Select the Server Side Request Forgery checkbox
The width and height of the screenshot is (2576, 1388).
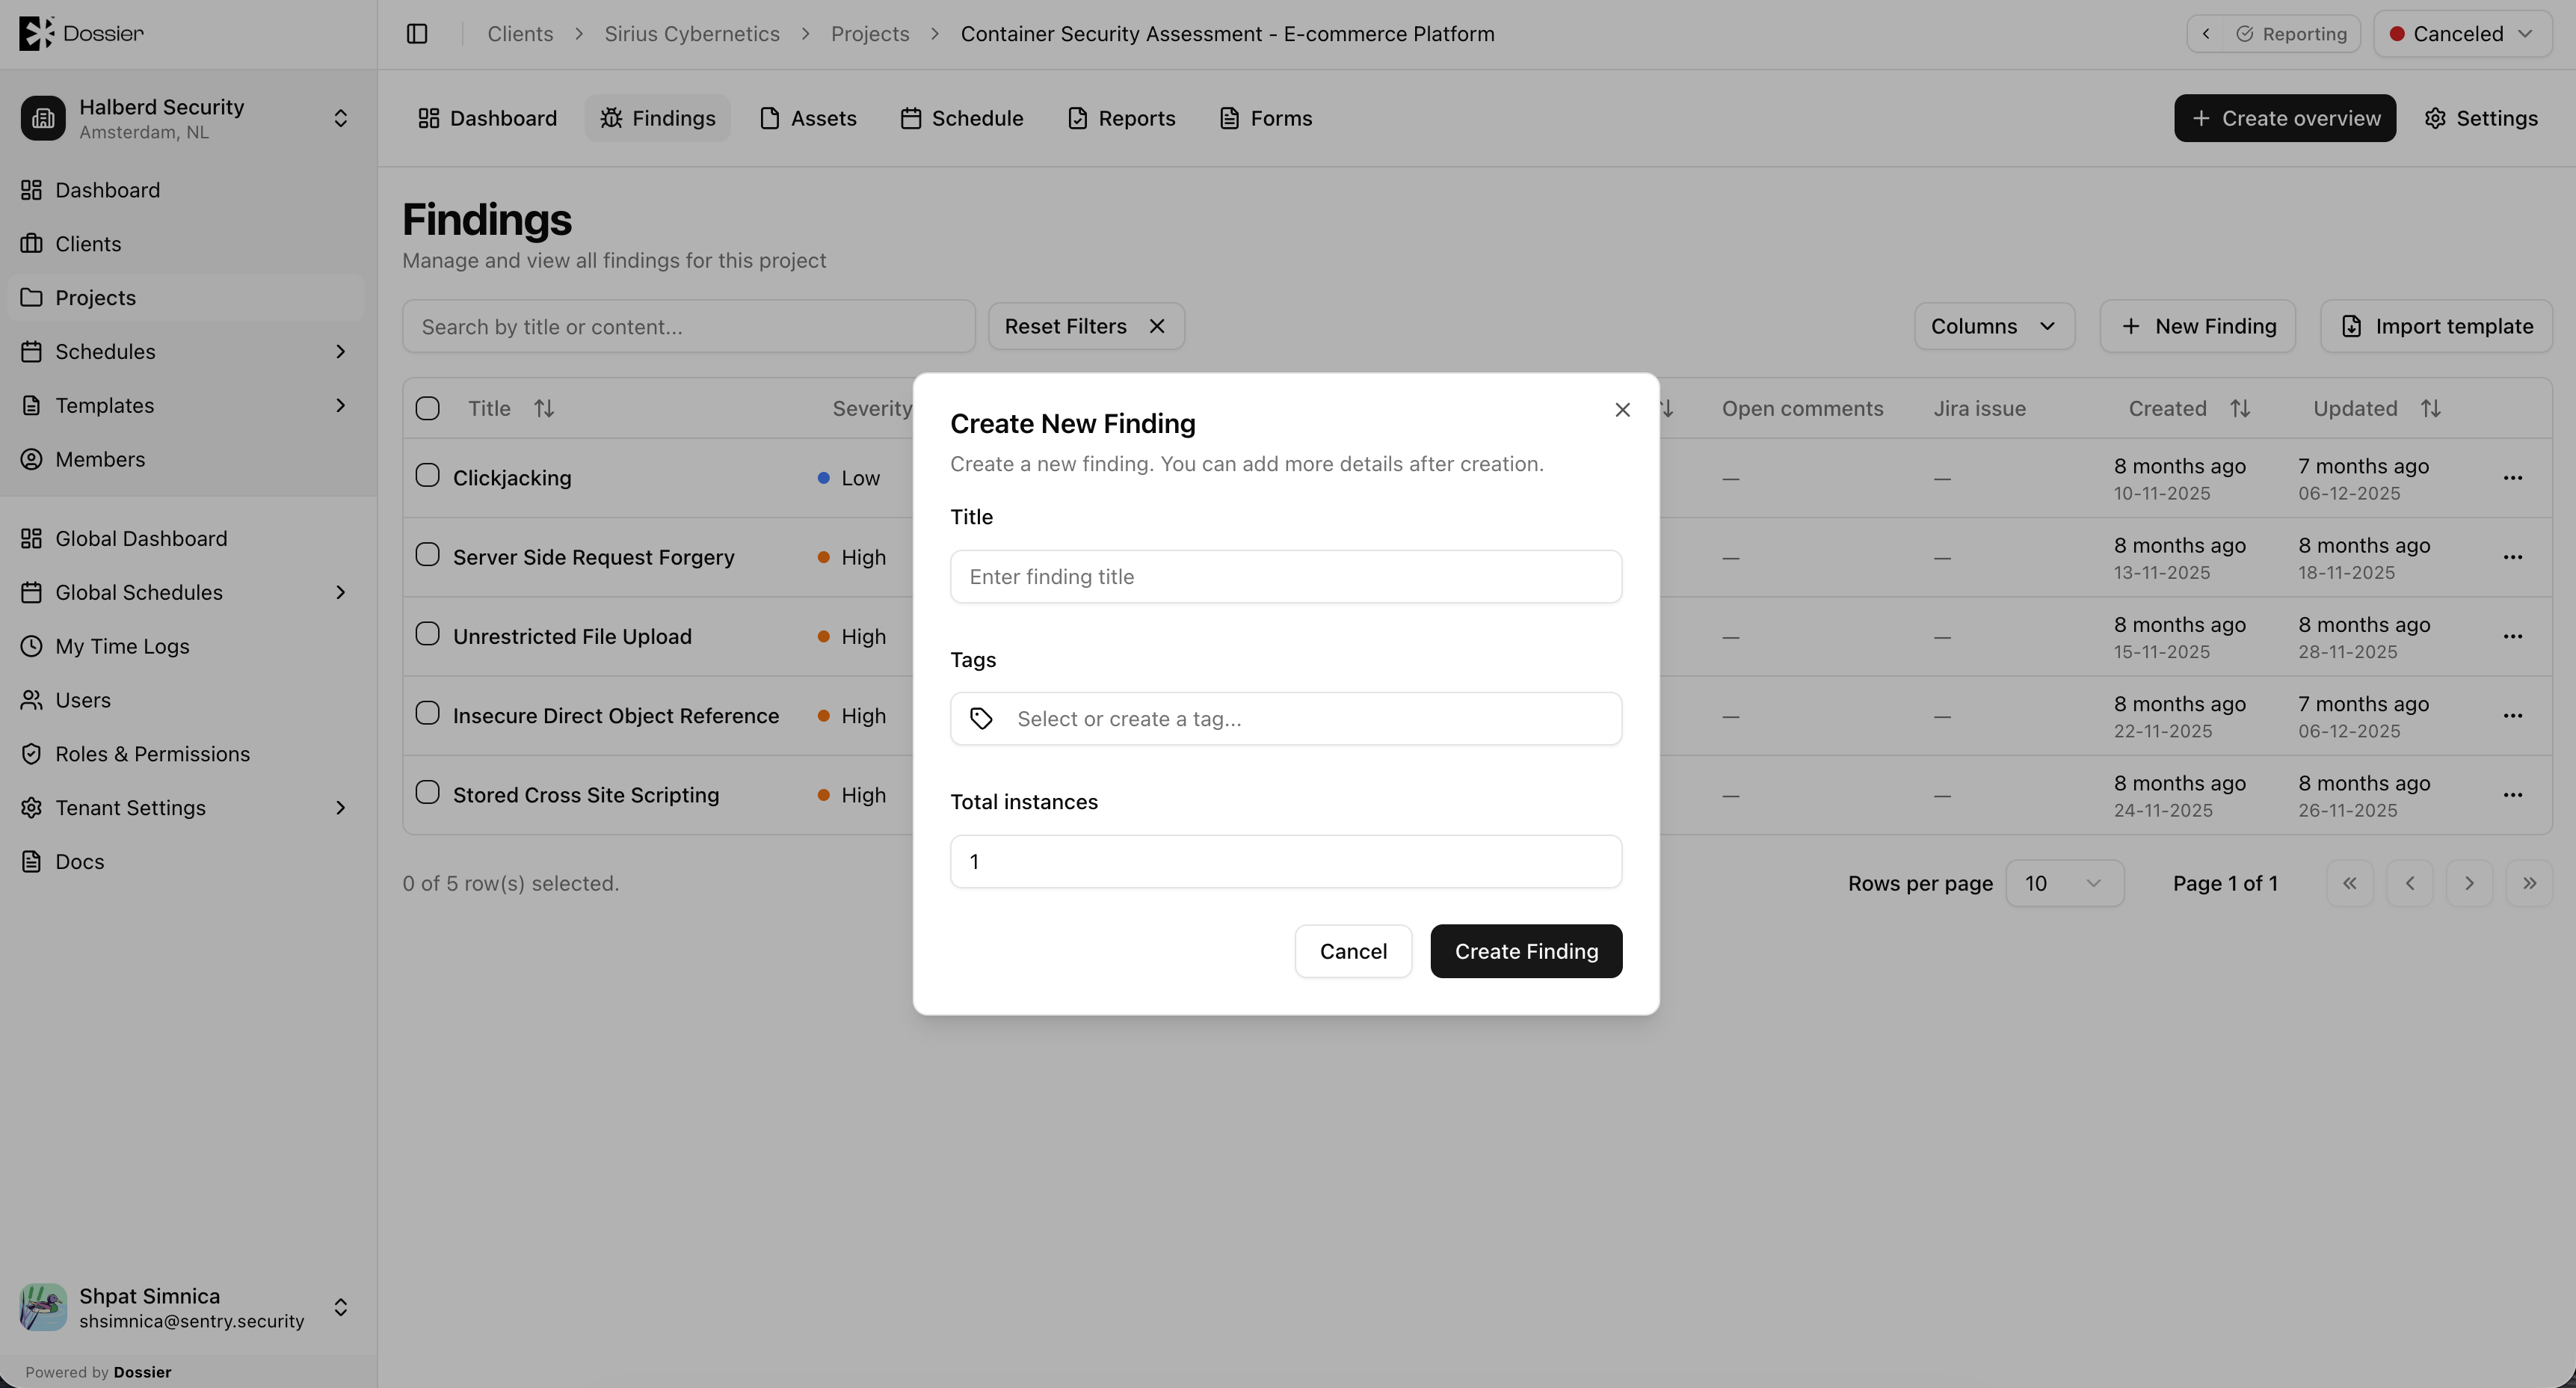(x=427, y=554)
